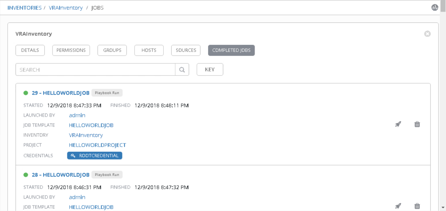The image size is (446, 211).
Task: Select the Completed Jobs tab
Action: pos(231,50)
